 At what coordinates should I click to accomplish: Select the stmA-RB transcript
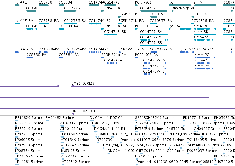click(x=205, y=34)
